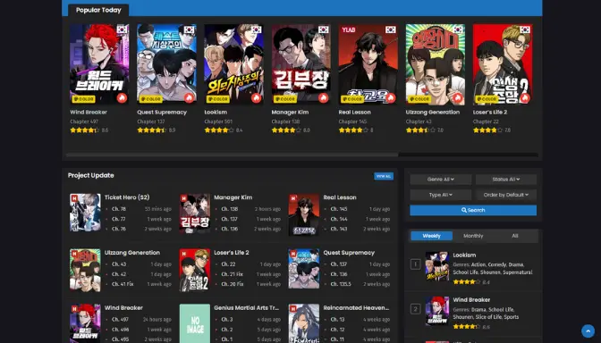Open Quest Supremacy Ch. 135.5 link
This screenshot has height=343, width=601.
coord(341,284)
